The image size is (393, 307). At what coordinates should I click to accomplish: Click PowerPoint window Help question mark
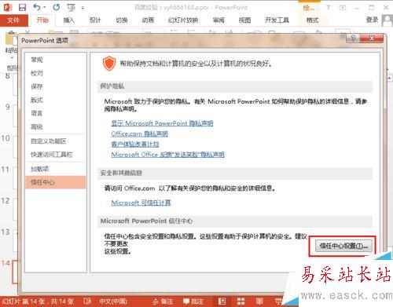pos(328,8)
